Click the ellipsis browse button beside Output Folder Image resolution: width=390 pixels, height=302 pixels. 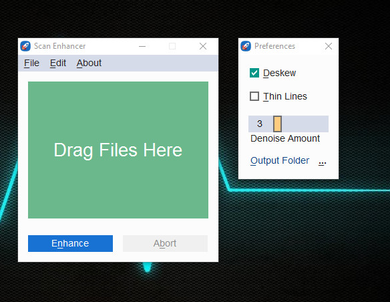pyautogui.click(x=323, y=162)
